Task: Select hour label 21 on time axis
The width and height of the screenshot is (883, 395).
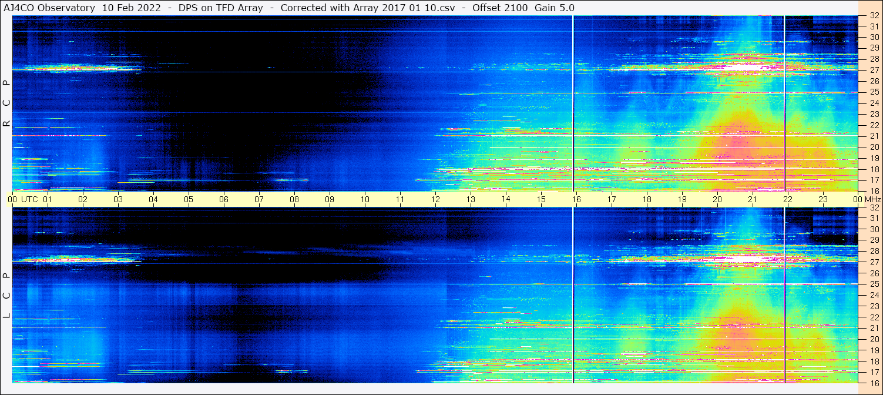Action: point(753,199)
